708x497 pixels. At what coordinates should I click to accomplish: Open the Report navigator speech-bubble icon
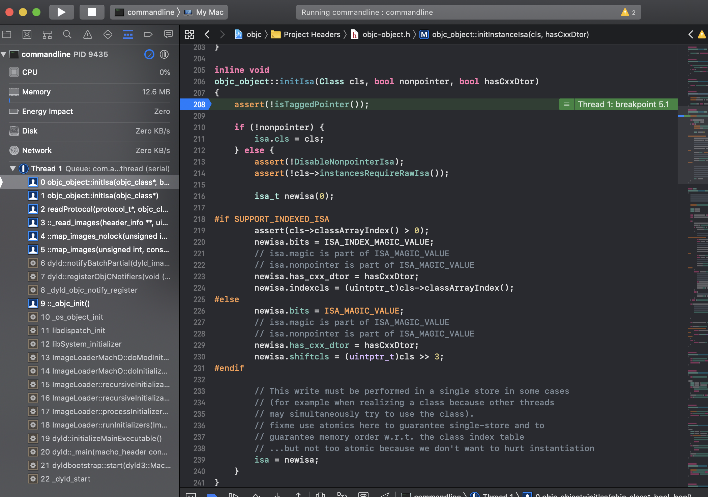point(168,34)
